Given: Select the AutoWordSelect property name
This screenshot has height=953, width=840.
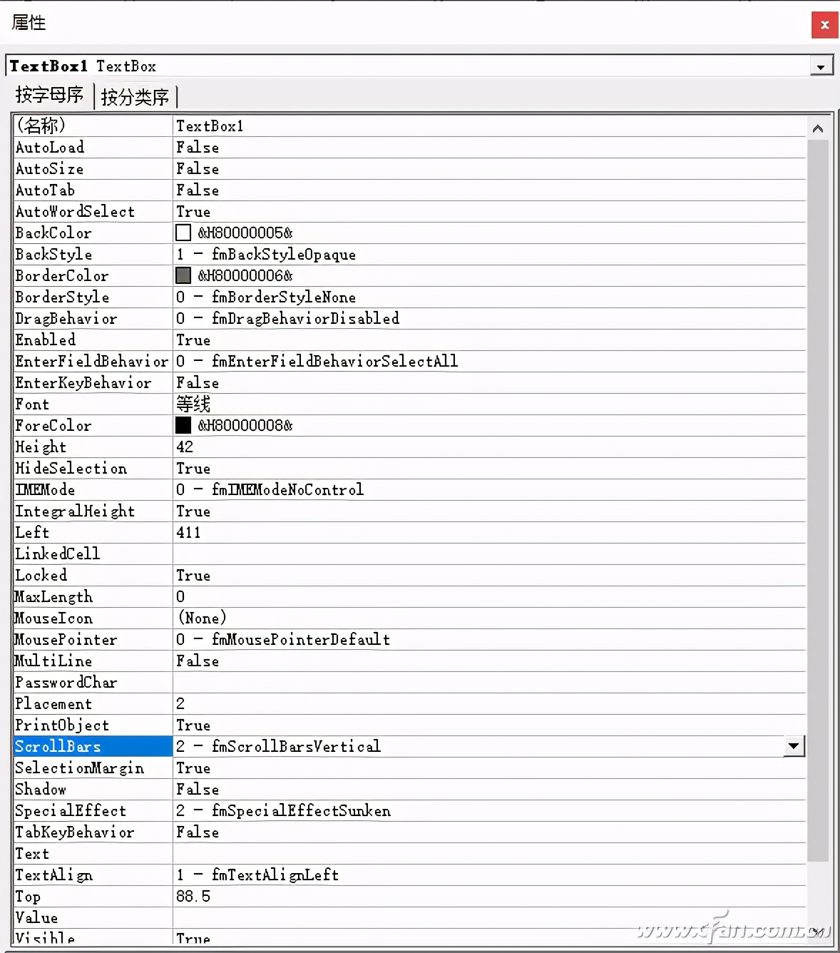Looking at the screenshot, I should point(75,211).
